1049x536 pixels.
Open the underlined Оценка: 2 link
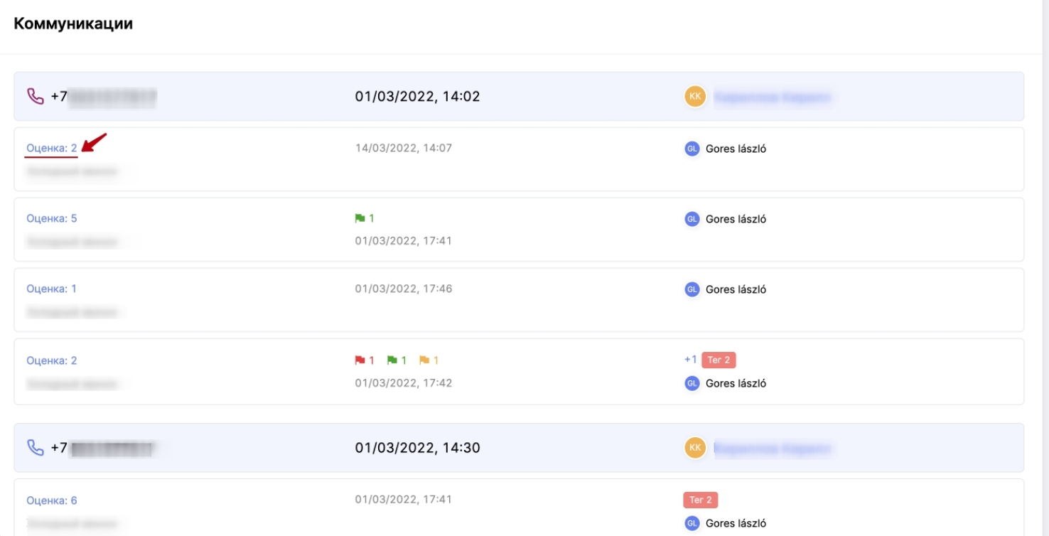[x=51, y=148]
